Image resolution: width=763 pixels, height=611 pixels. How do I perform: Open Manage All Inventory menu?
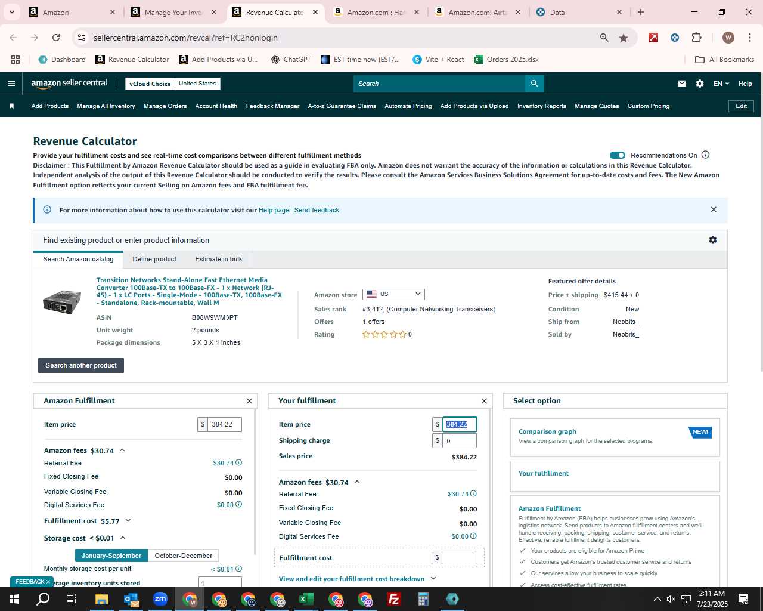[106, 106]
